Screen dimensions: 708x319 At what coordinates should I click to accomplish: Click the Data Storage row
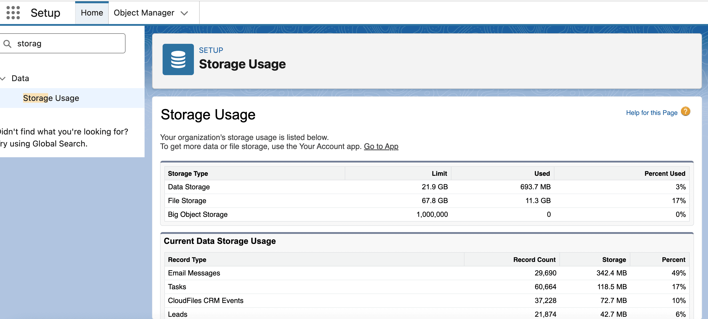tap(189, 187)
